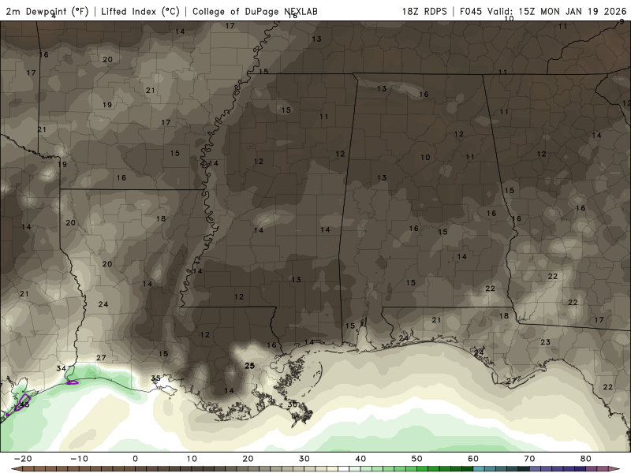The image size is (631, 473).
Task: Click 'College of DuPage NEXLAB' header text
Action: point(255,12)
